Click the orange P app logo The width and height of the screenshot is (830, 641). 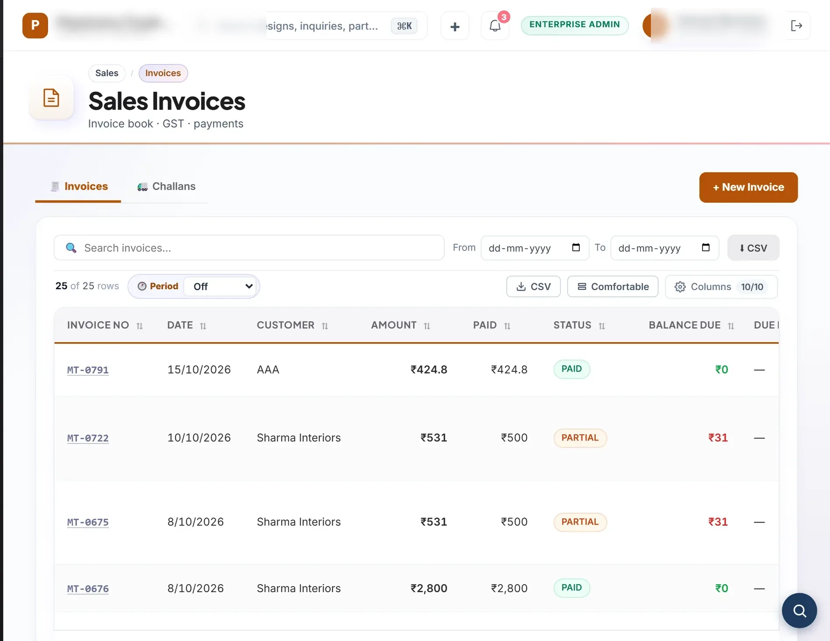pyautogui.click(x=35, y=25)
